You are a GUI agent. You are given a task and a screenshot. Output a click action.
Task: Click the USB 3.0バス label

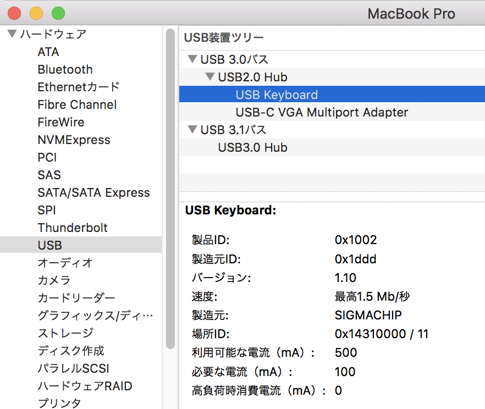point(234,59)
